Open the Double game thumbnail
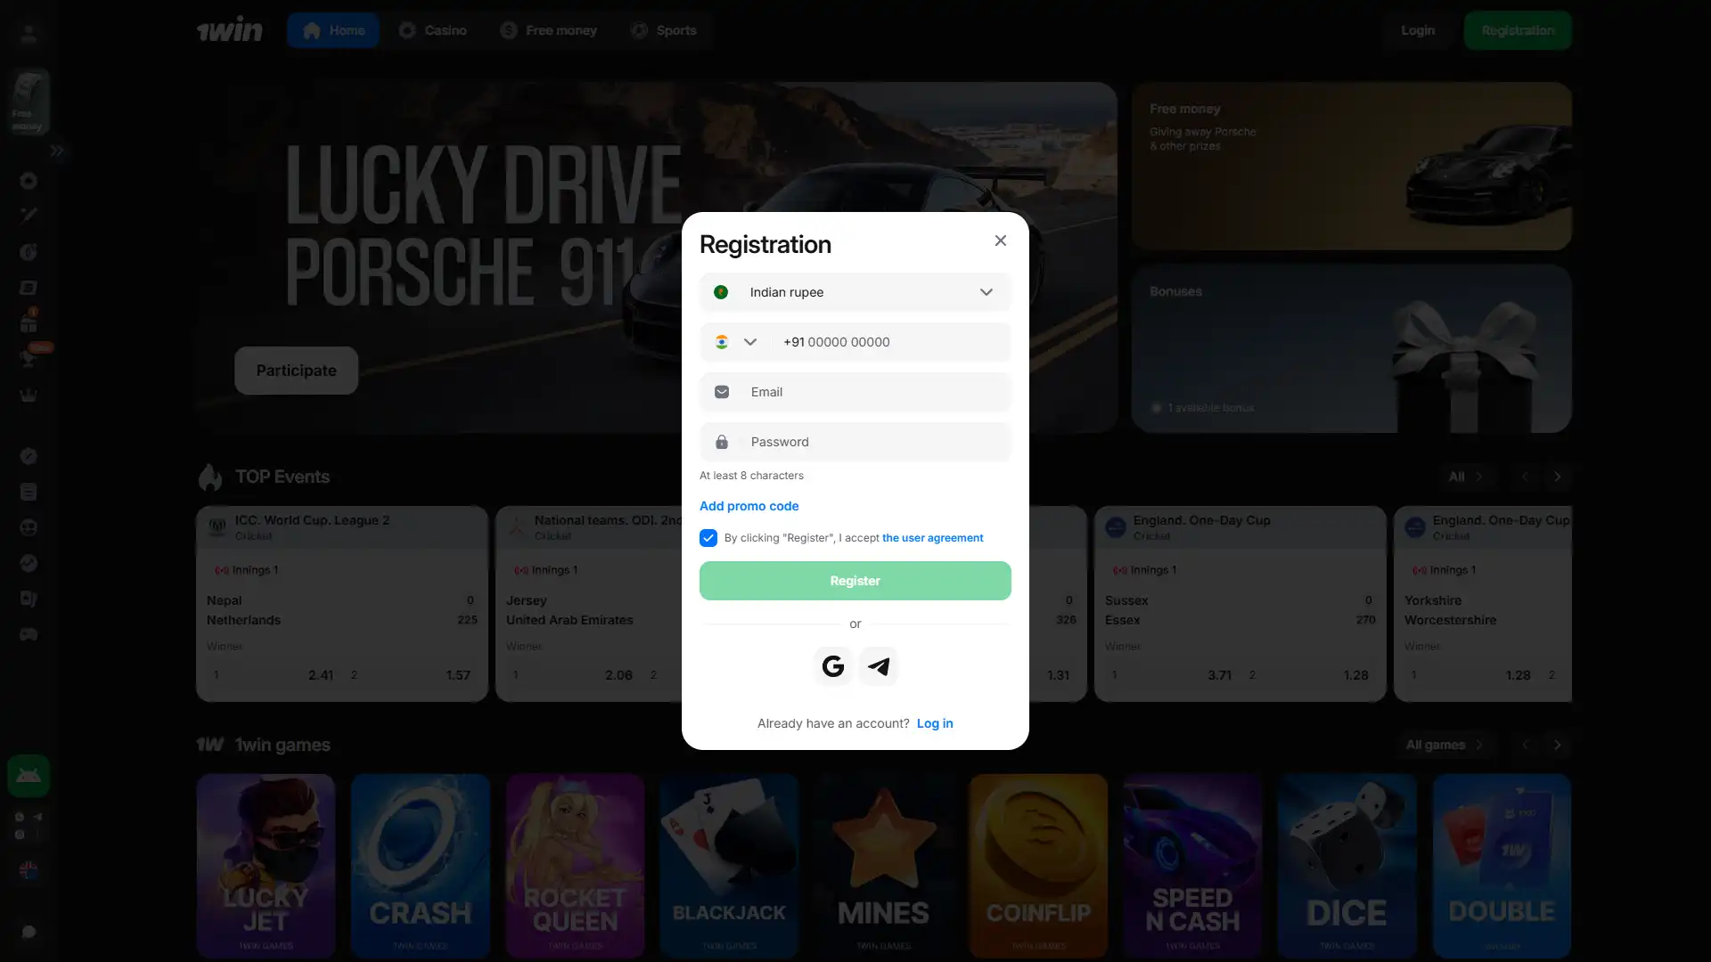 point(1502,866)
